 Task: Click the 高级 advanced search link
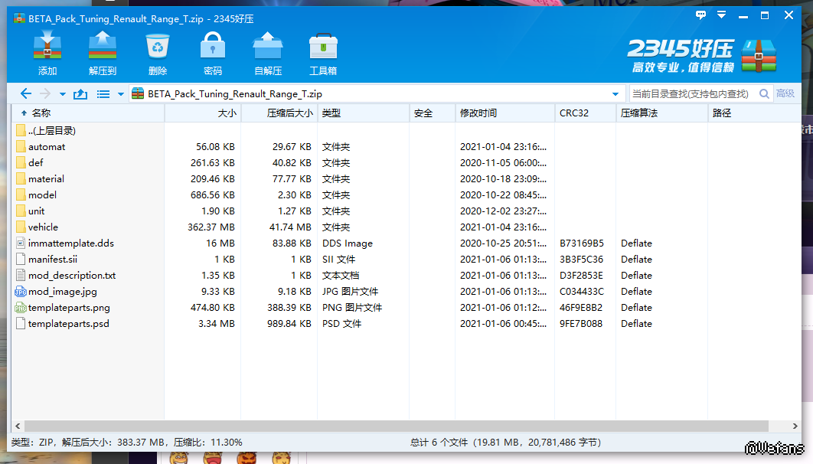click(785, 94)
